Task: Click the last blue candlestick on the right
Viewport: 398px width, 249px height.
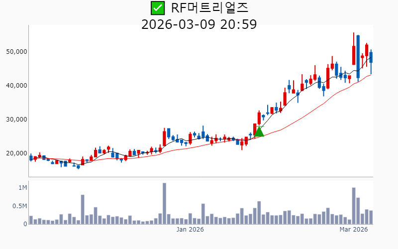Action: (x=371, y=57)
